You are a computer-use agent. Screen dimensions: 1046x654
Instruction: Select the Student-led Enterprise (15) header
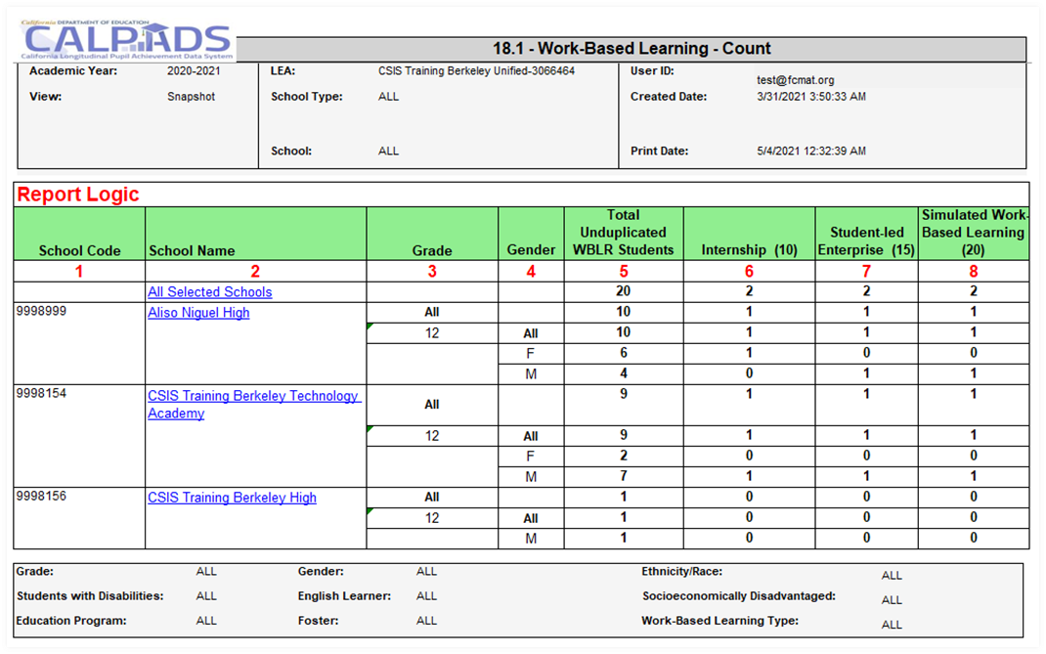(866, 241)
